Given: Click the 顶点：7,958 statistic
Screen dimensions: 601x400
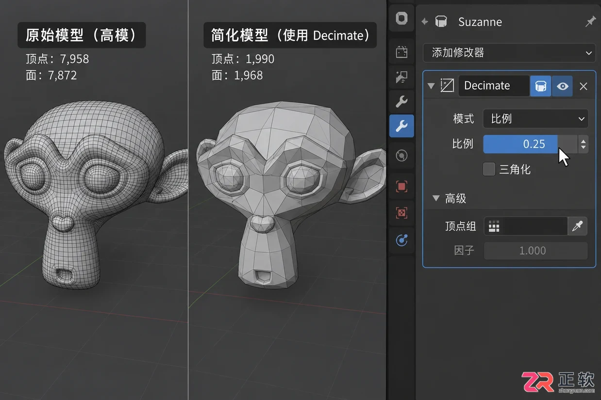Looking at the screenshot, I should [x=57, y=59].
